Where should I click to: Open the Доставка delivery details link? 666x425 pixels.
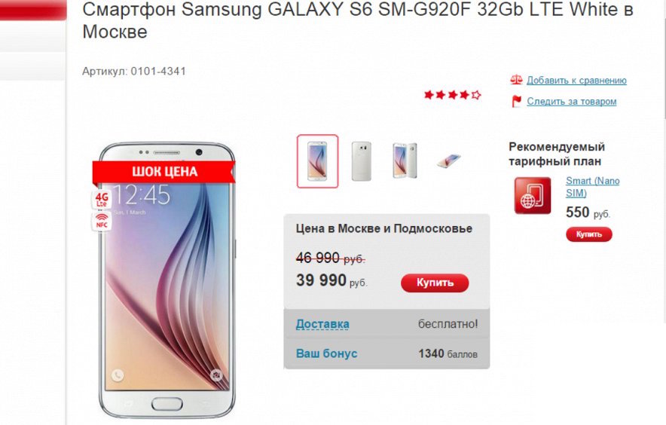(x=322, y=324)
